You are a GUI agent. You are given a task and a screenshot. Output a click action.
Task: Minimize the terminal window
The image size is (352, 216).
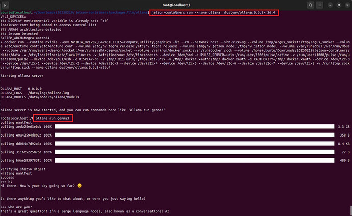pos(330,5)
